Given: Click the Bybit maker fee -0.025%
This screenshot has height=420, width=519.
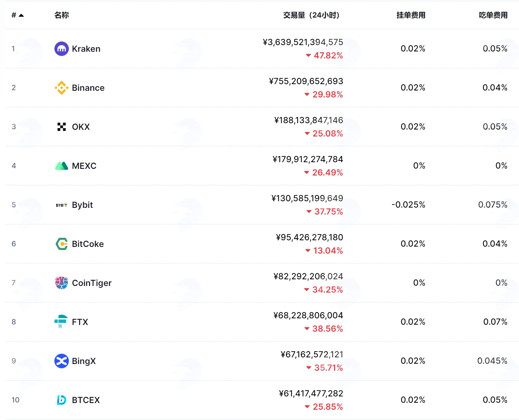Looking at the screenshot, I should coord(408,205).
